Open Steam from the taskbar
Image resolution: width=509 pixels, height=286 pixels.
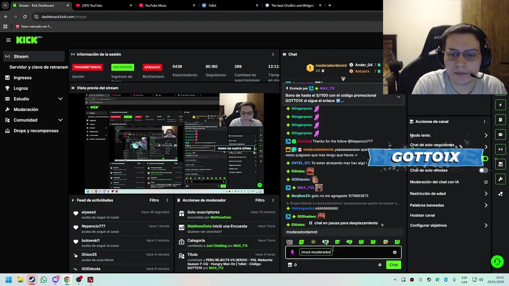pos(32,280)
